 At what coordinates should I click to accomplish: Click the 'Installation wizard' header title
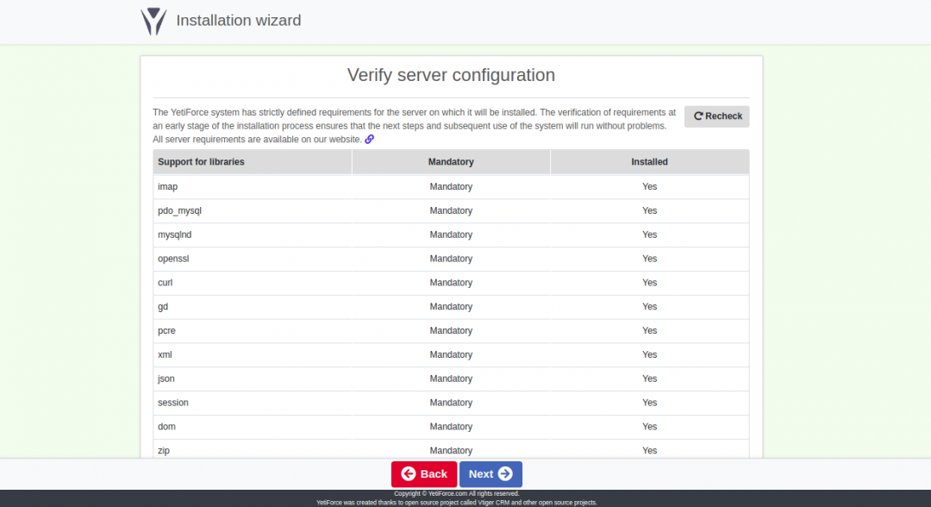tap(239, 21)
